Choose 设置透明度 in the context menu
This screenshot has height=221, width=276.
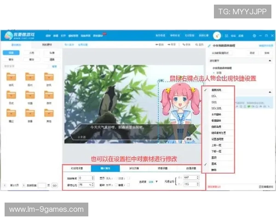[x=218, y=139]
